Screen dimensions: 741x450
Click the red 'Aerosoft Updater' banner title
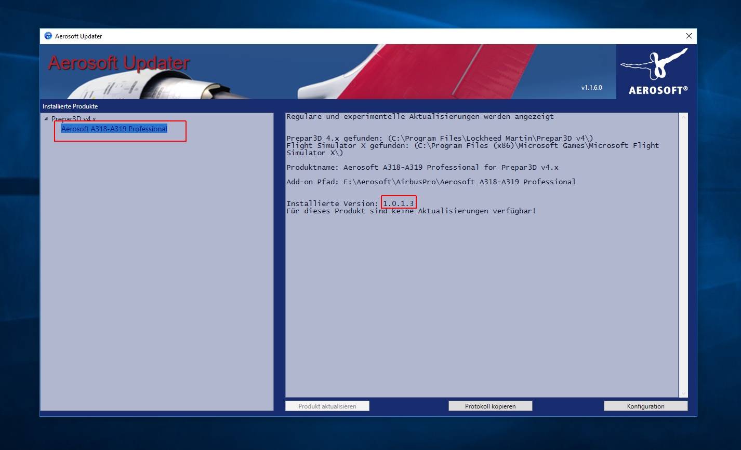click(119, 63)
